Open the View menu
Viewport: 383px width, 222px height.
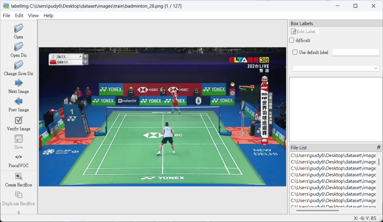point(33,15)
